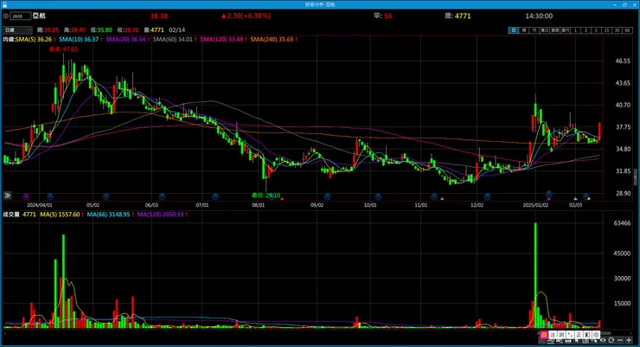The width and height of the screenshot is (640, 347).
Task: Click the SMA(120) 33.49 indicator label
Action: click(223, 40)
